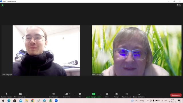
Task: Open the volume control in system tray
Action: (x=159, y=100)
